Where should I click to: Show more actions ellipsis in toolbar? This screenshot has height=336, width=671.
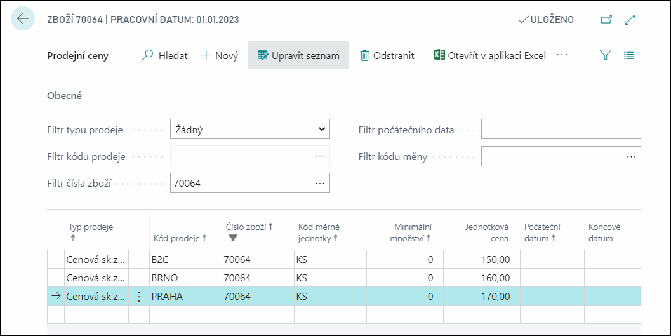(562, 55)
